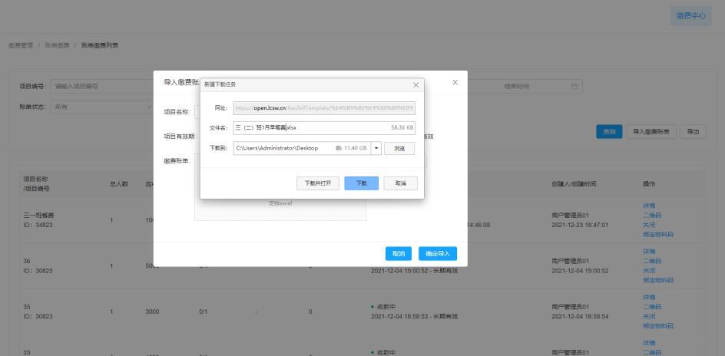Click the blue 下载 button
Viewport: 725px width, 356px height.
click(362, 183)
